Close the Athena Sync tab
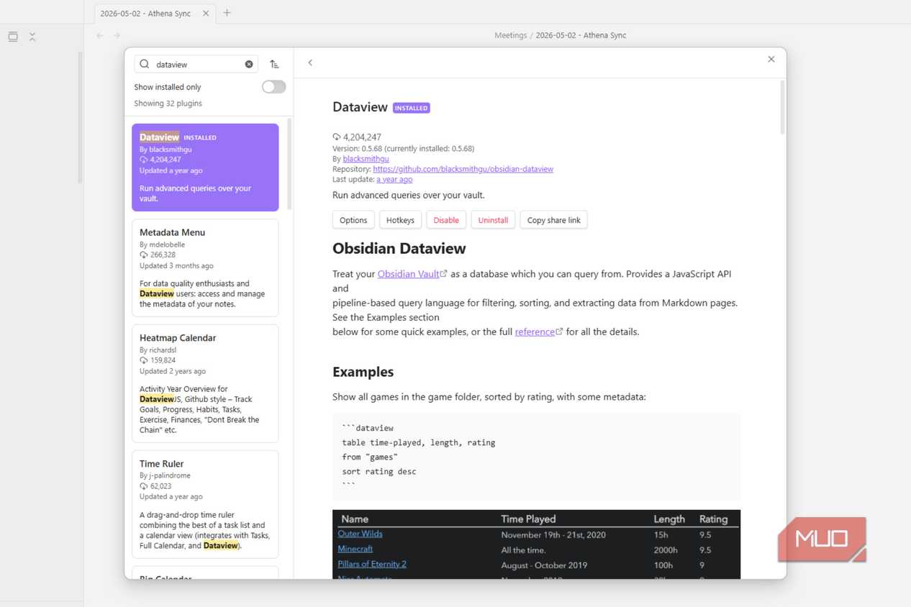911x607 pixels. 206,13
